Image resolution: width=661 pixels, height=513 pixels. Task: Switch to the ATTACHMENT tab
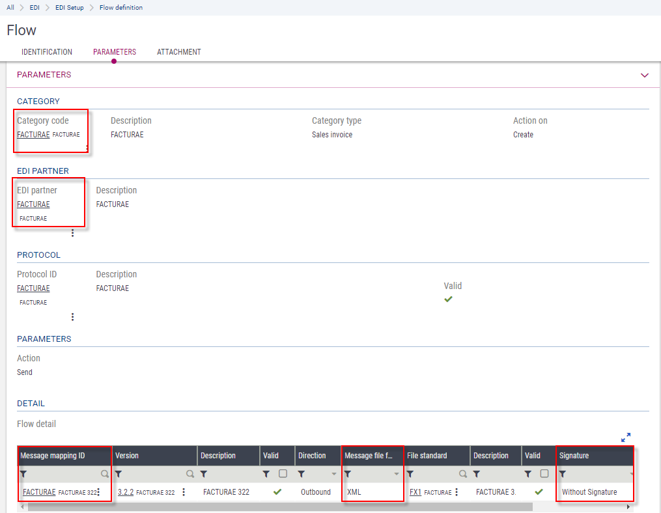[178, 52]
